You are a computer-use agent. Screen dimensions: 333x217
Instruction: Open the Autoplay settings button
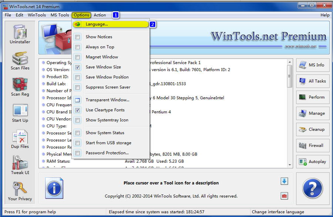click(313, 162)
